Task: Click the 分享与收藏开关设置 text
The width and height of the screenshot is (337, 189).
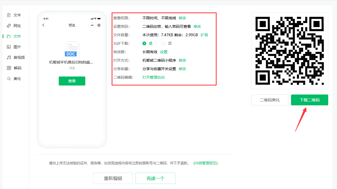Action: click(159, 69)
